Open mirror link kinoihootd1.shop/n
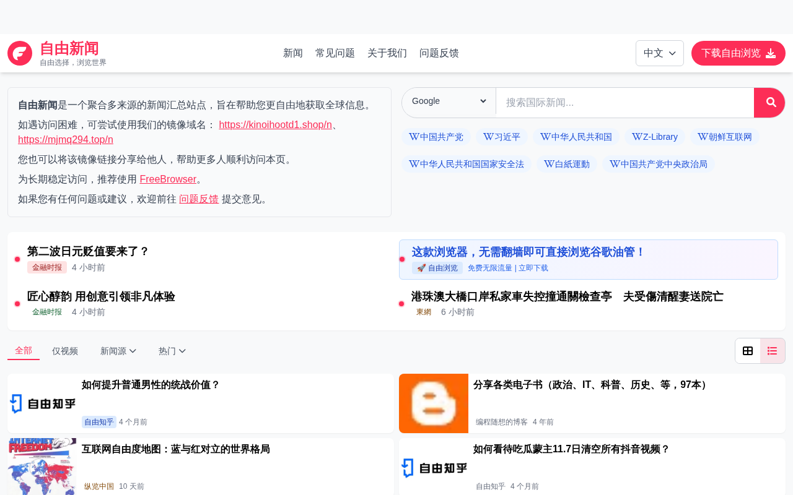Screen dimensions: 793x495 click(x=275, y=125)
